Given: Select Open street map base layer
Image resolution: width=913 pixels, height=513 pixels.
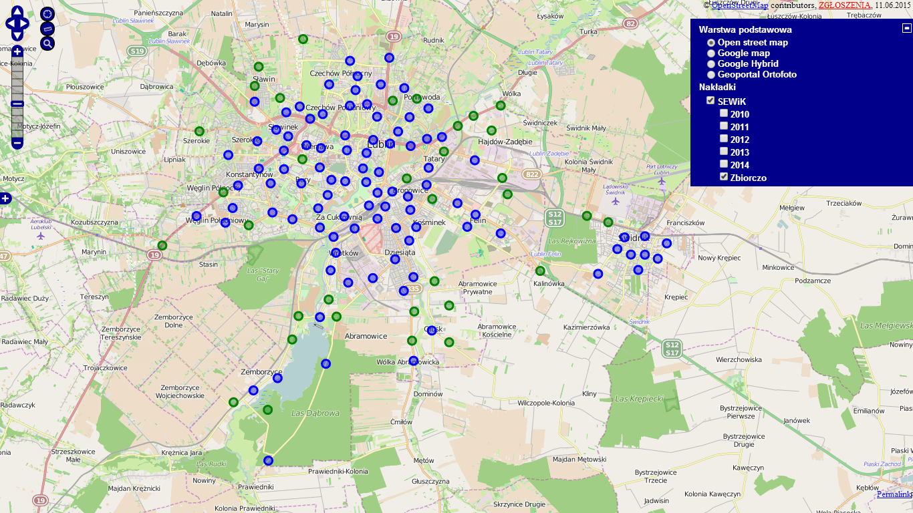Looking at the screenshot, I should point(711,43).
